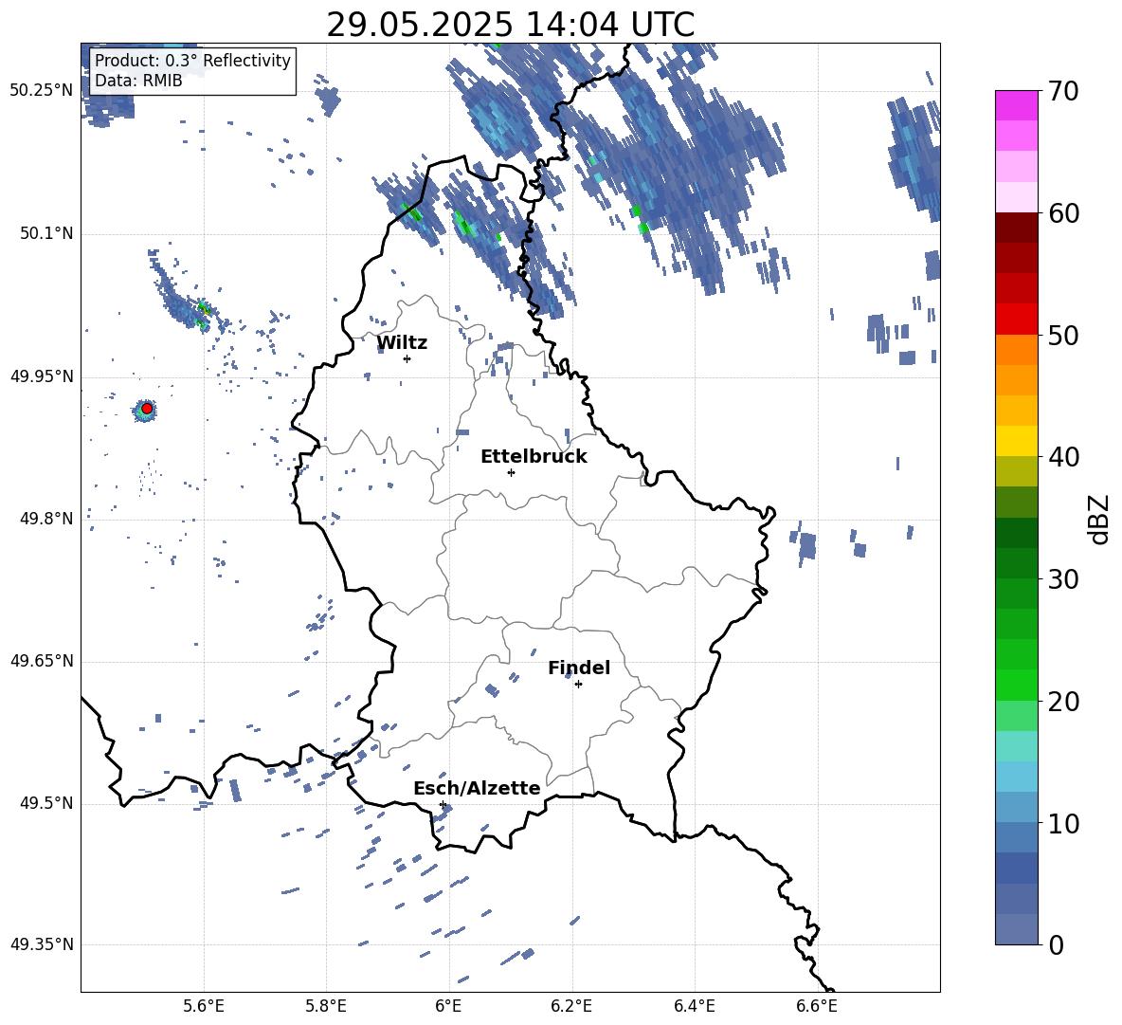The image size is (1122, 1025).
Task: Pick the yellow swatch just above 40 dBZ
Action: [1016, 441]
